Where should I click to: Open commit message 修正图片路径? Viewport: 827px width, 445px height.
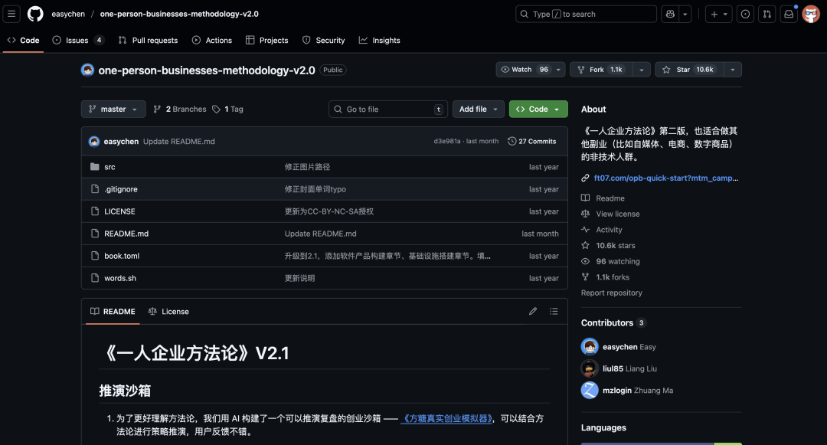click(308, 167)
